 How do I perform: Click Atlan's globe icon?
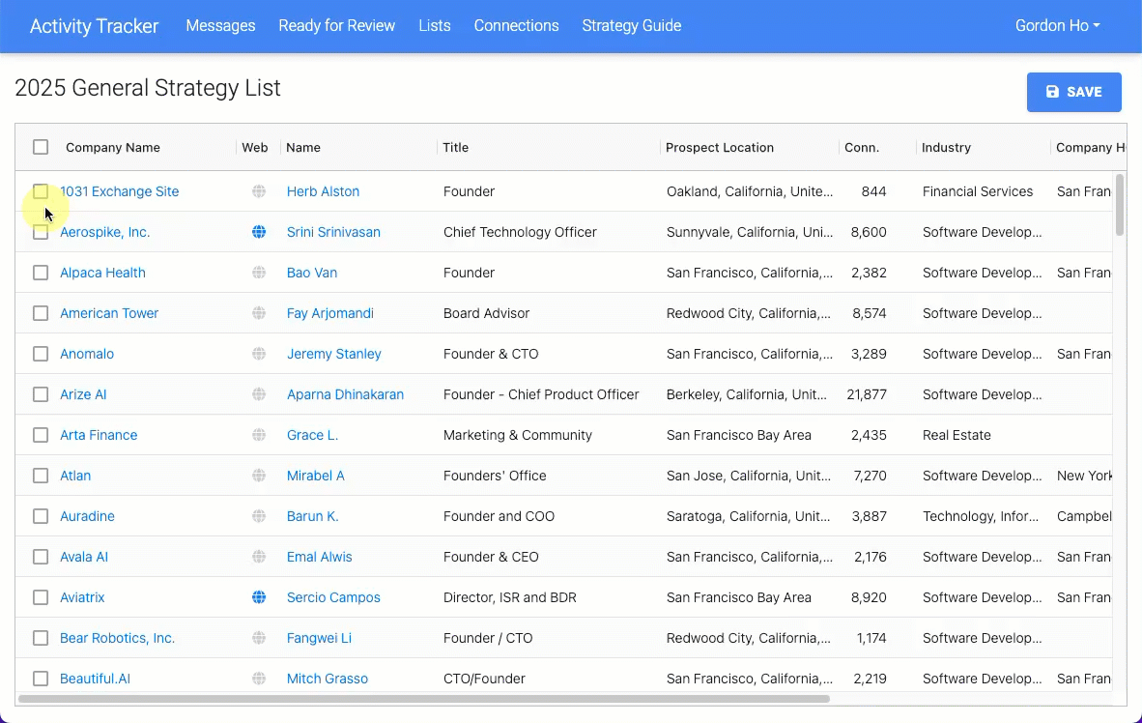click(259, 476)
